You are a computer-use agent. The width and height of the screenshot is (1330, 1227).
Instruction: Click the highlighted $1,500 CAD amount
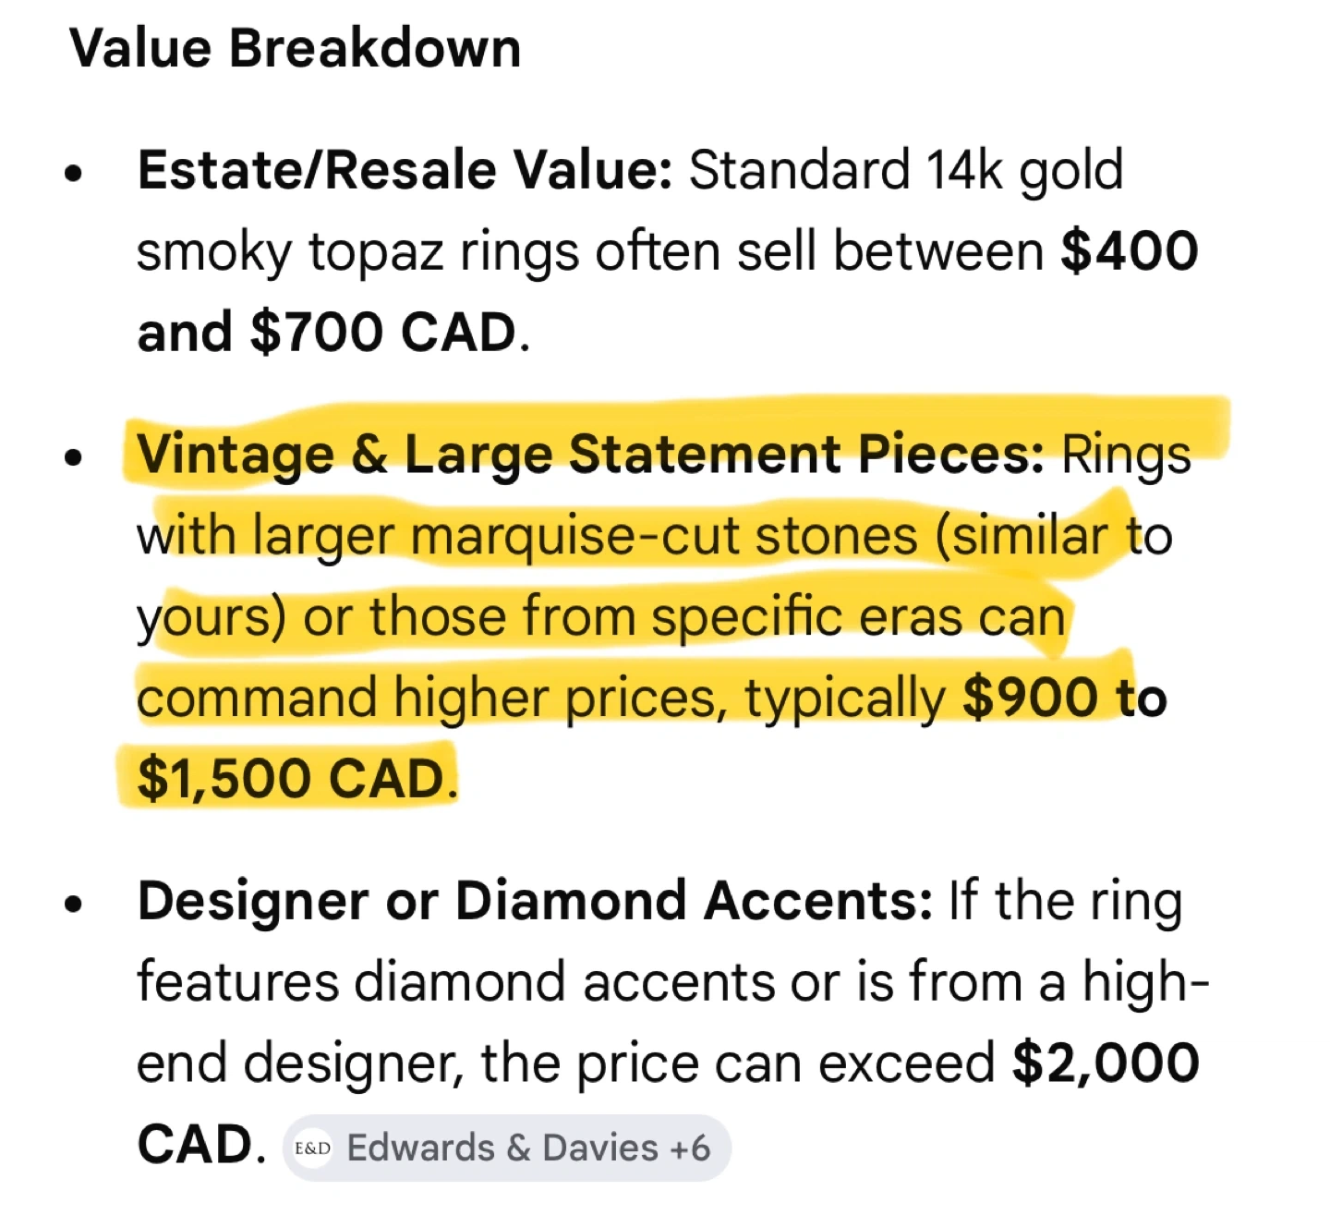tap(292, 779)
